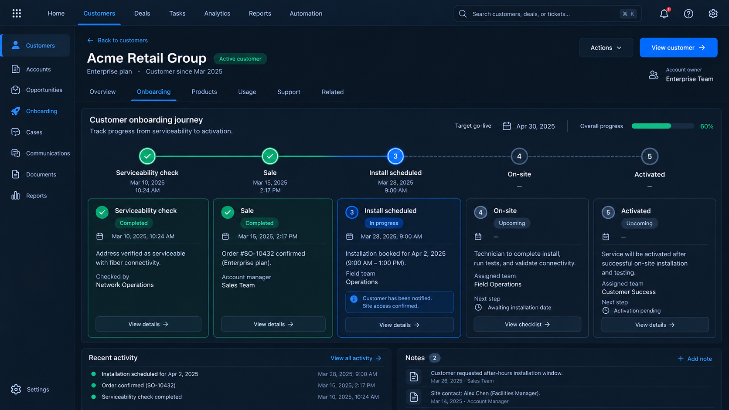The image size is (729, 410).
Task: View details of Sale card
Action: [x=273, y=324]
